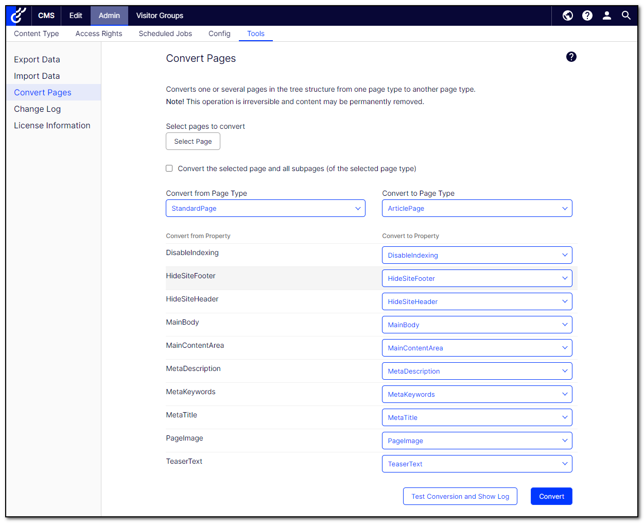644x523 pixels.
Task: Open Export Data from the sidebar
Action: point(37,59)
